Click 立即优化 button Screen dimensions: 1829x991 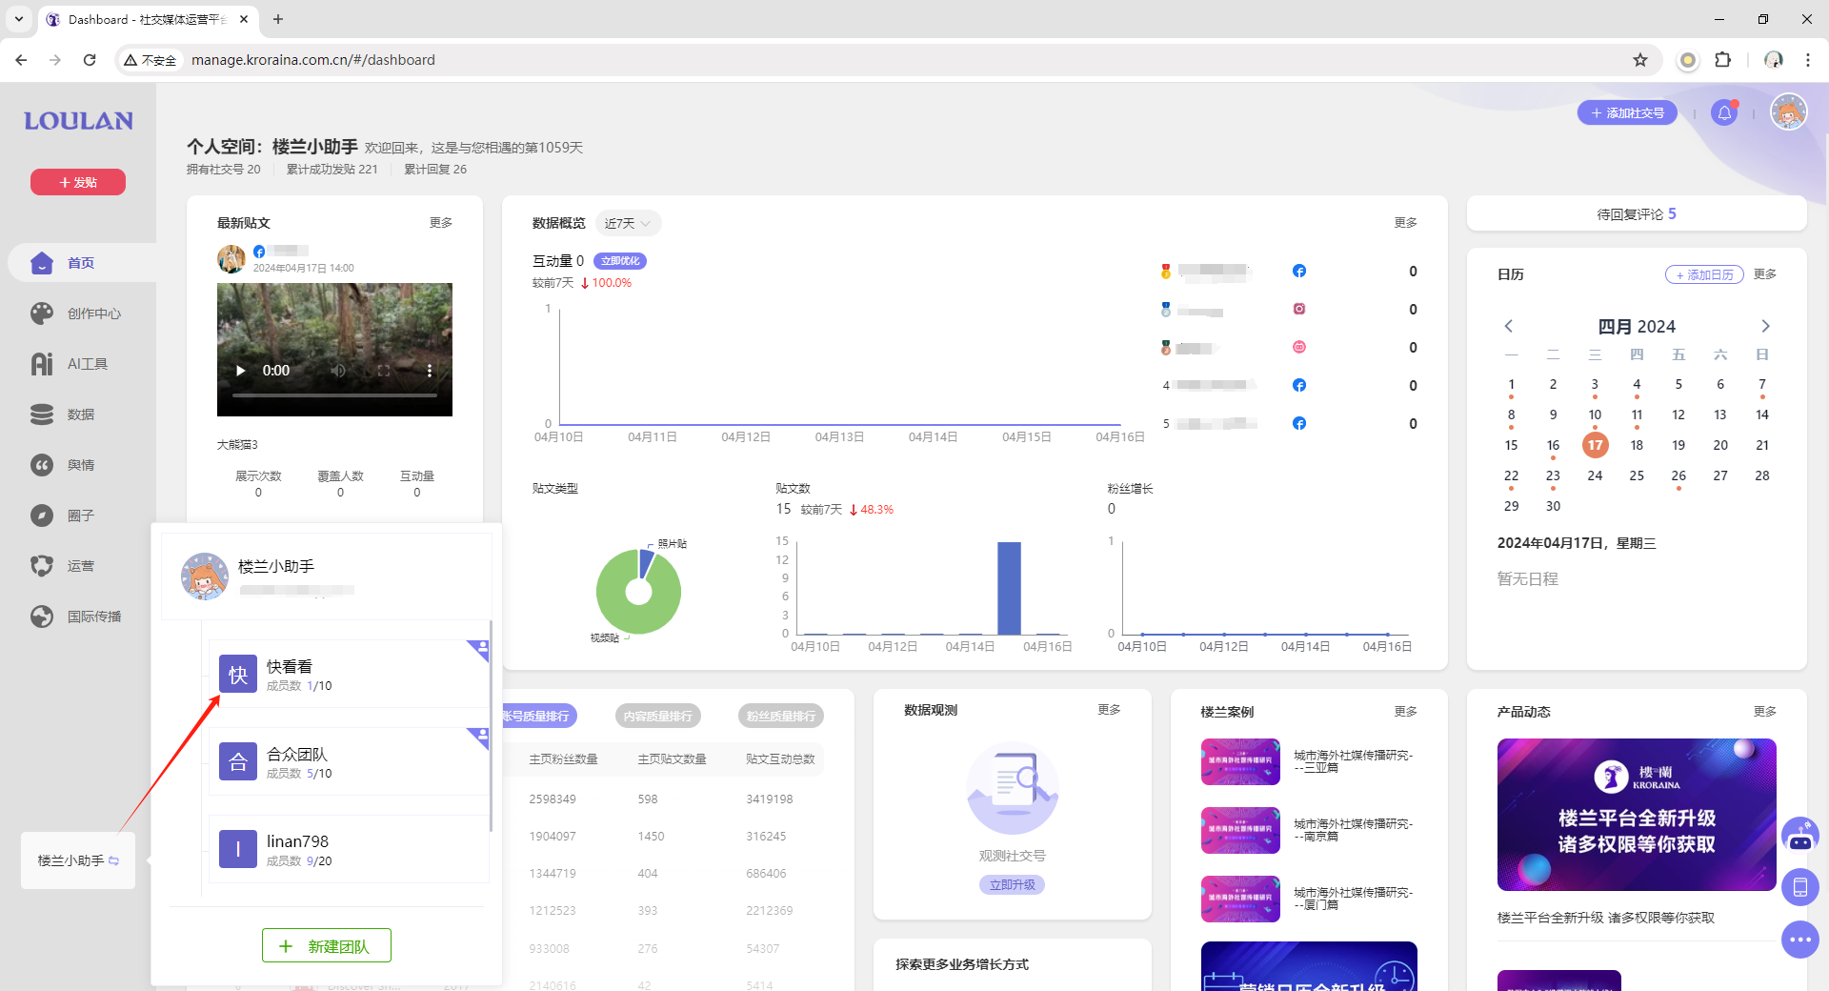click(620, 261)
